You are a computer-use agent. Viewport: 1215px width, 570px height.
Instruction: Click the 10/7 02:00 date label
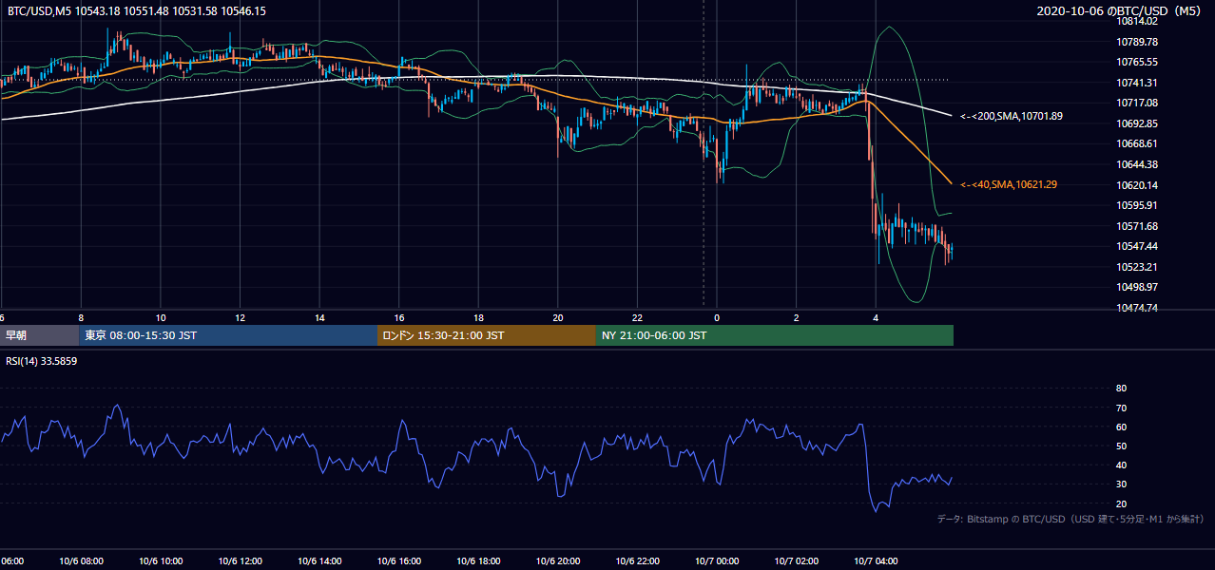pos(797,561)
